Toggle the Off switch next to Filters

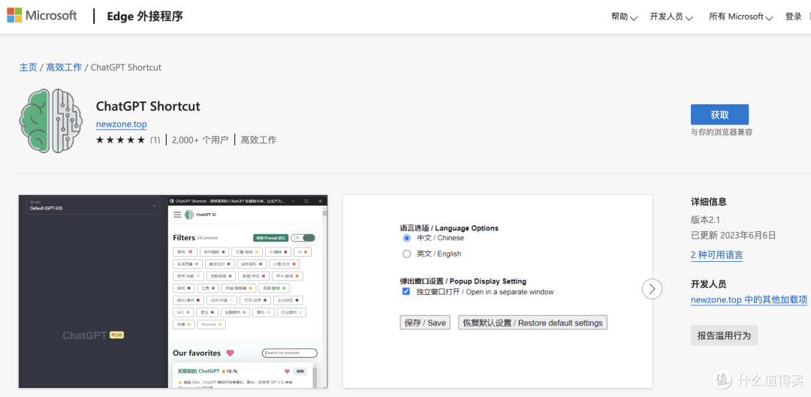303,238
